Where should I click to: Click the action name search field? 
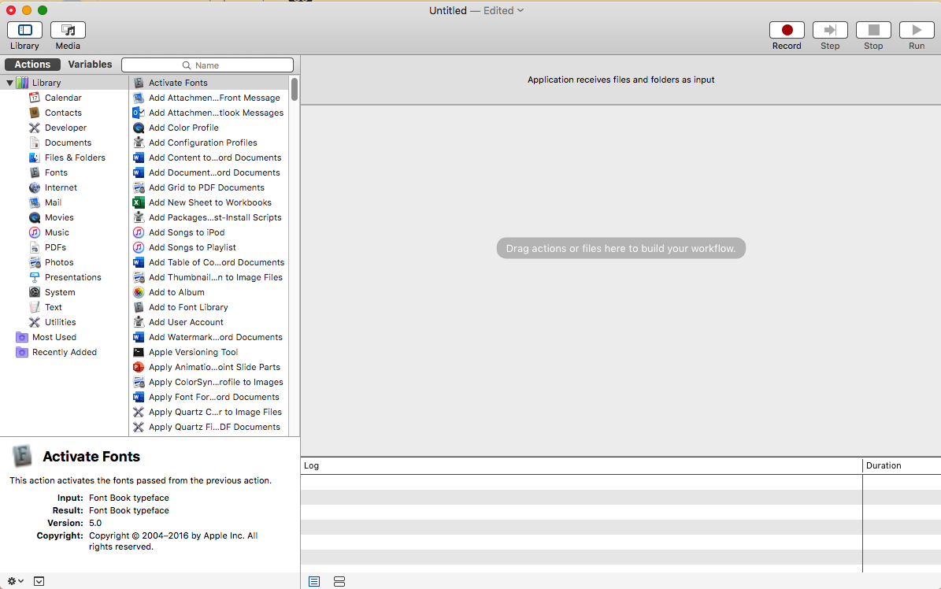207,64
